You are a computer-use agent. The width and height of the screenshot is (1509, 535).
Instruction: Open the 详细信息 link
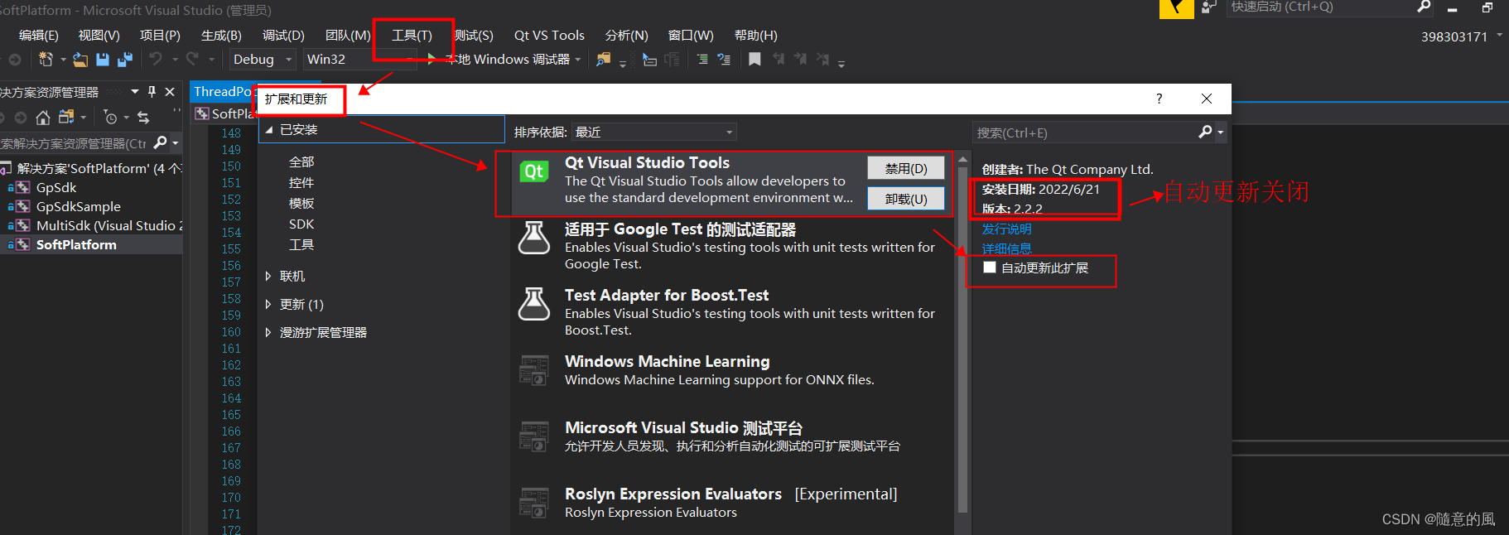1006,248
